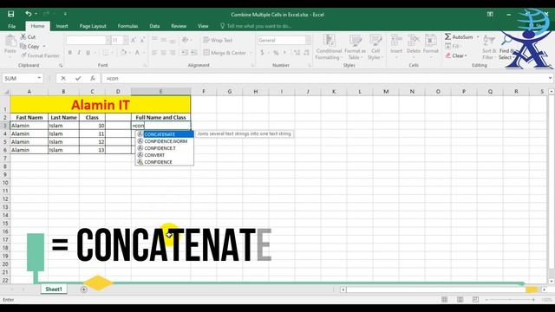Toggle Wrap Text
This screenshot has height=312, width=555.
coord(218,40)
